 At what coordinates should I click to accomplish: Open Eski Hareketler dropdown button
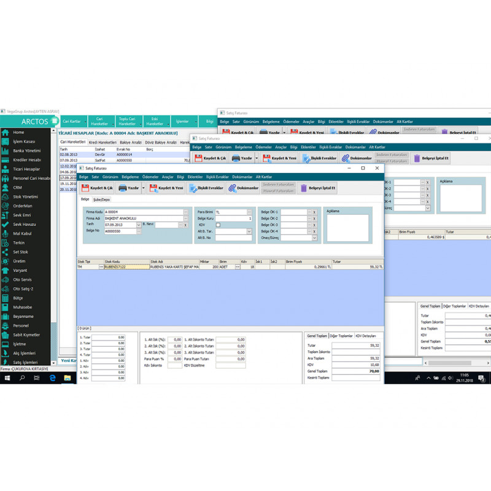pos(157,121)
